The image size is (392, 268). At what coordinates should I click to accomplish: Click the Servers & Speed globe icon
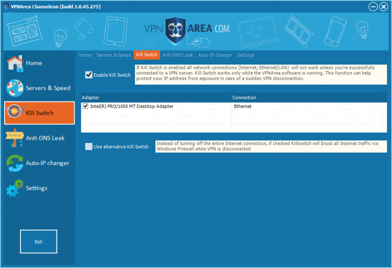click(x=15, y=88)
